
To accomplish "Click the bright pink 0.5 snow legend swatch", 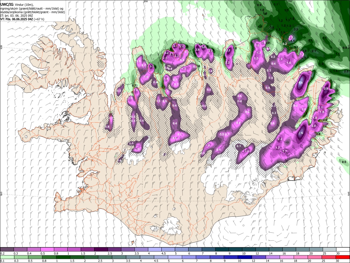I will 47,250.
